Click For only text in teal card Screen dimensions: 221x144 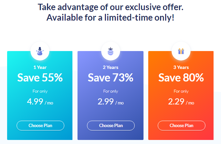(x=40, y=91)
